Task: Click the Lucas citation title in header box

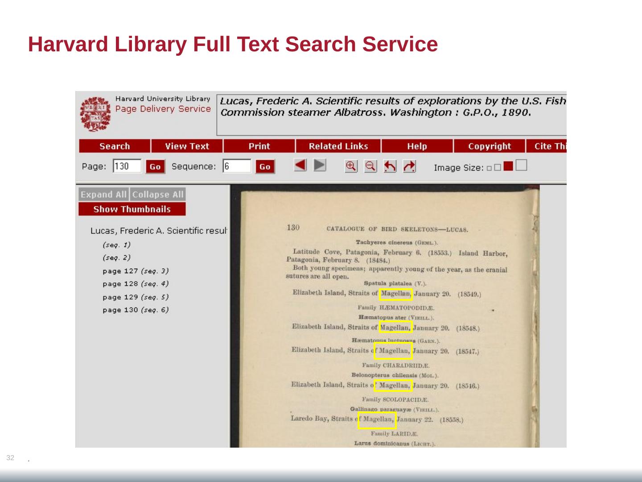Action: [393, 107]
